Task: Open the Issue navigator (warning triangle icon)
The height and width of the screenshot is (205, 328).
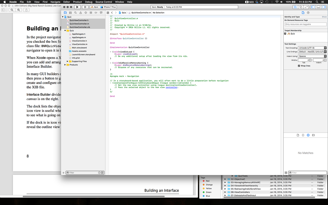Action: pyautogui.click(x=81, y=13)
